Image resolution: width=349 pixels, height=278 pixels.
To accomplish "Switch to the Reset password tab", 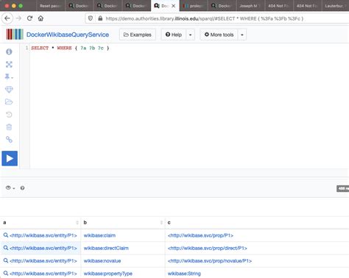I will pyautogui.click(x=50, y=6).
